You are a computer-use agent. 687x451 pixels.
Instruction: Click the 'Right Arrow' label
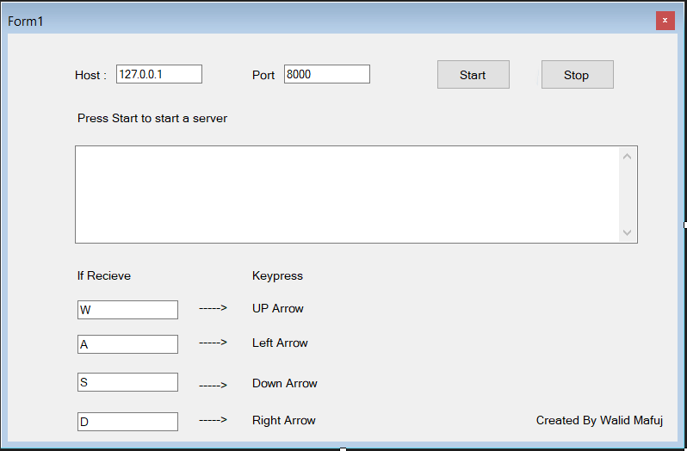click(284, 420)
